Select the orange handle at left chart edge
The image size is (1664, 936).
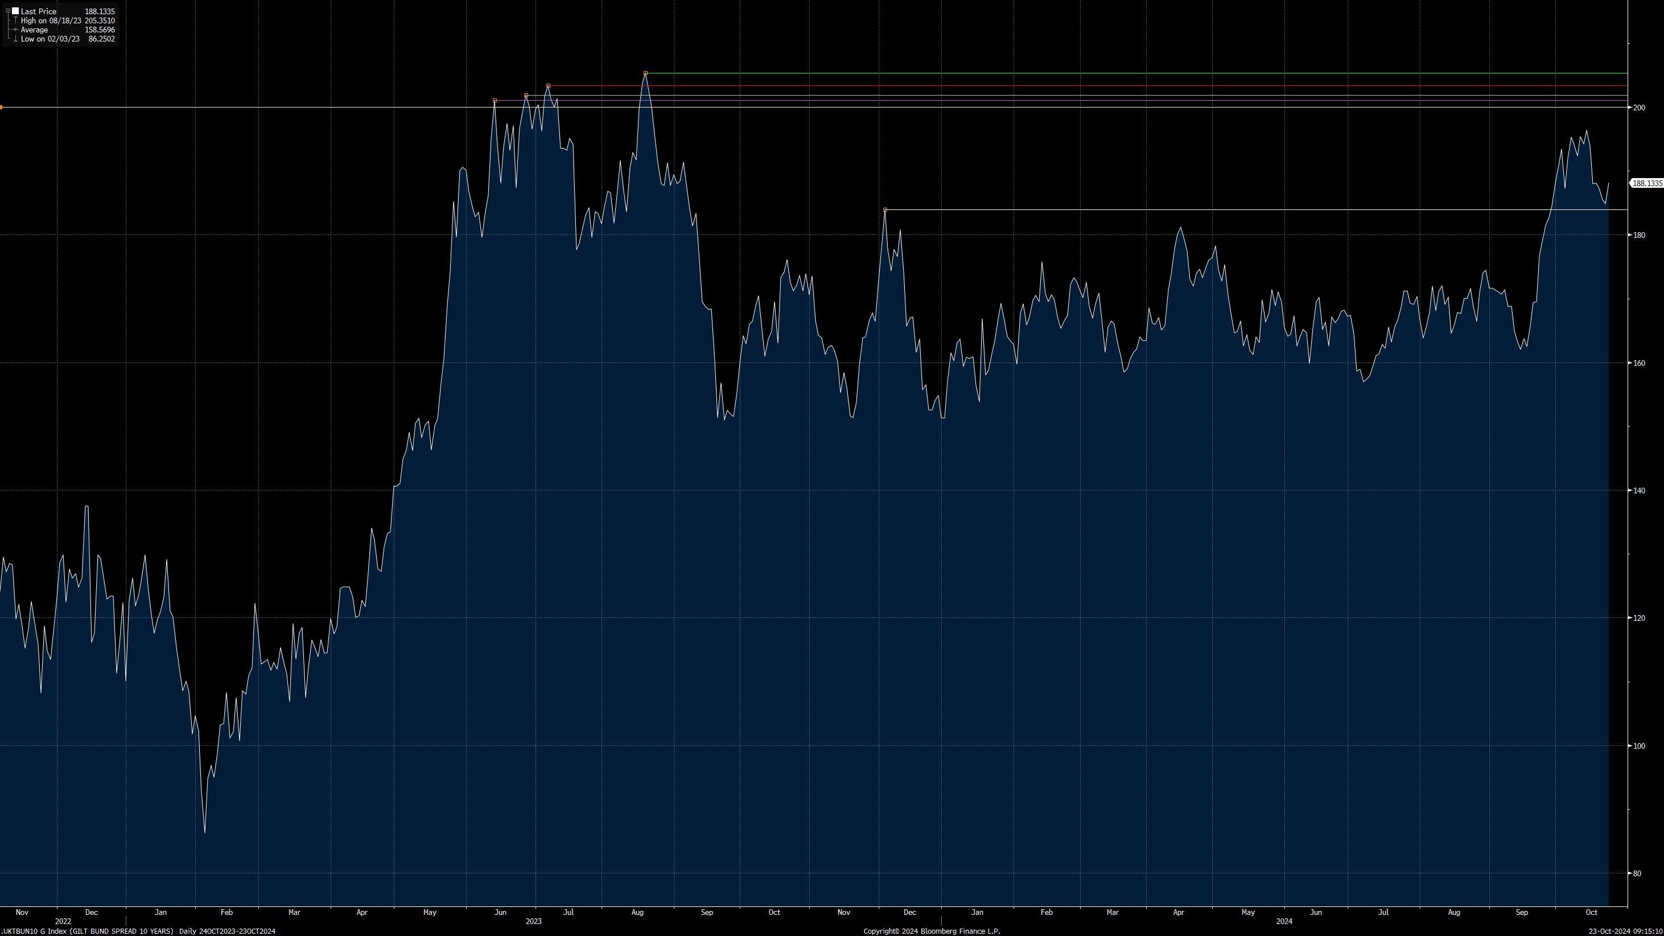(x=1, y=107)
